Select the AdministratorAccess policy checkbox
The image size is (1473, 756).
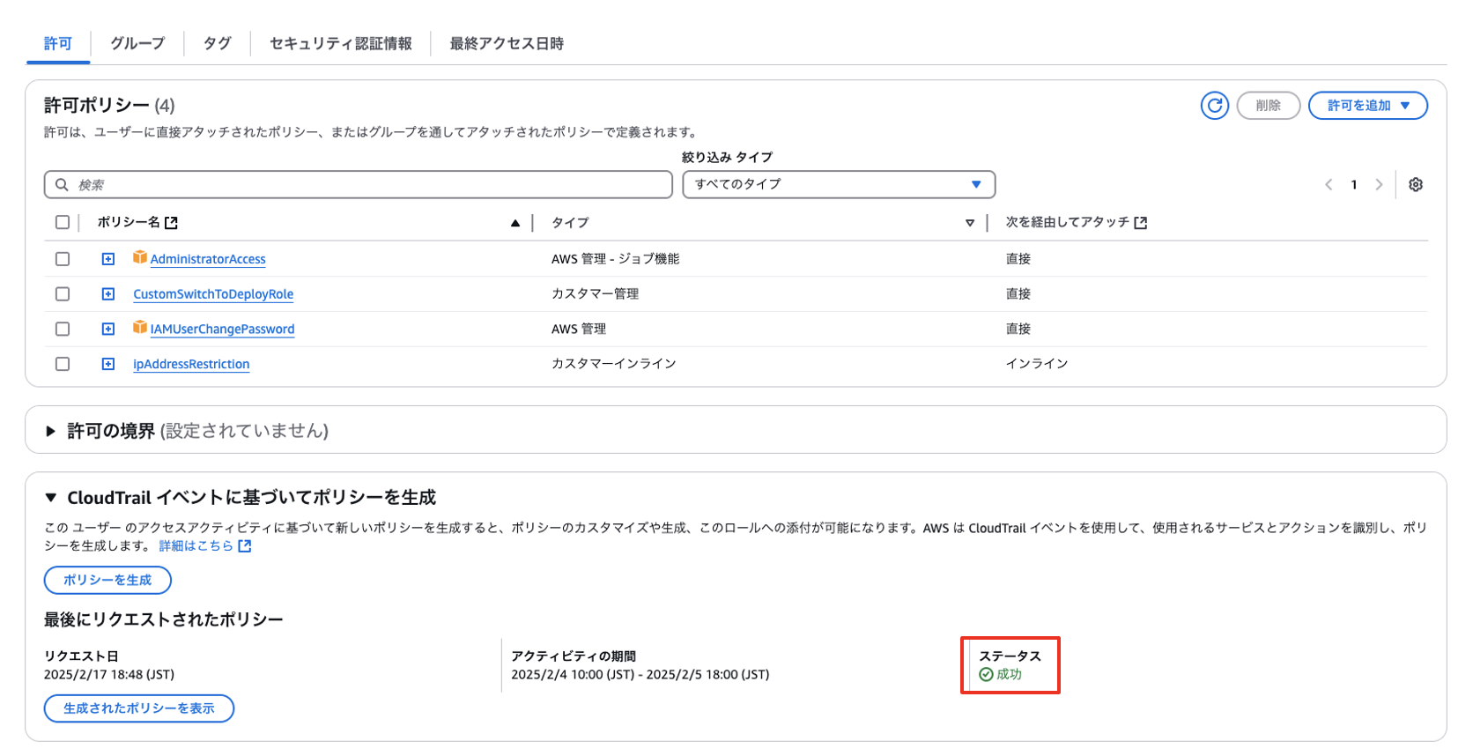(x=63, y=259)
